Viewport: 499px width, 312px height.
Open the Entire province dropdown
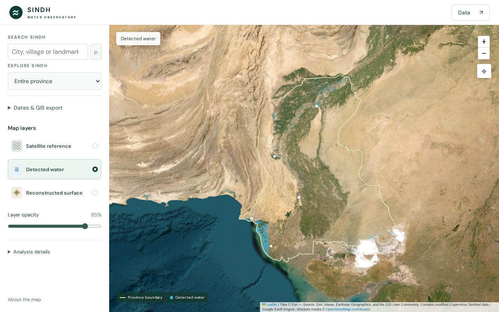coord(55,81)
